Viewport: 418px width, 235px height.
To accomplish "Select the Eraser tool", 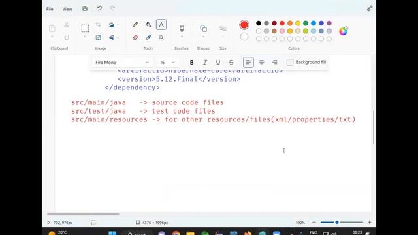I will click(135, 38).
